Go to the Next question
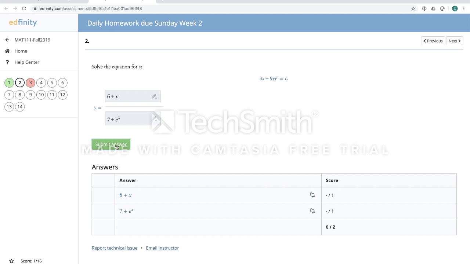 point(454,41)
